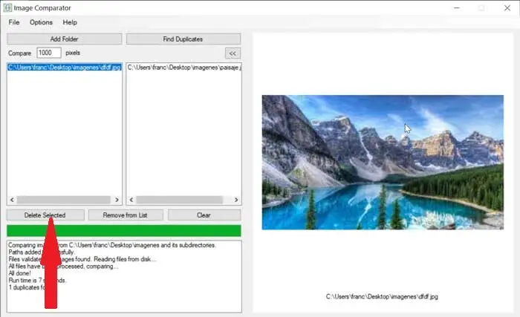Click the Delete Selected button
The height and width of the screenshot is (317, 520).
(x=45, y=215)
